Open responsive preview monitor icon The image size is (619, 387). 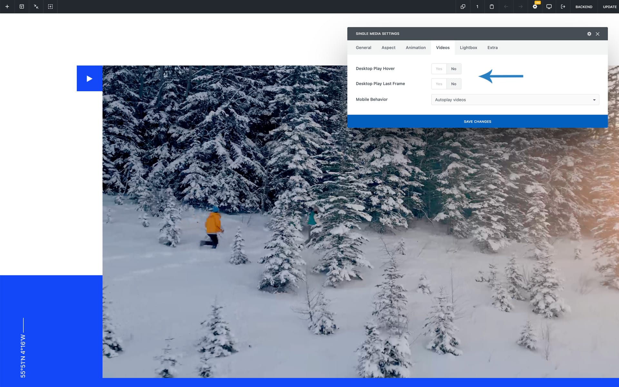(549, 6)
